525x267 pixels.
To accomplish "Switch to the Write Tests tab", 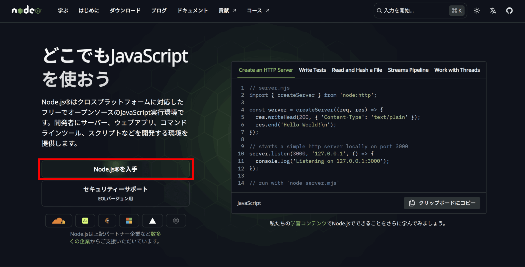I will [312, 70].
